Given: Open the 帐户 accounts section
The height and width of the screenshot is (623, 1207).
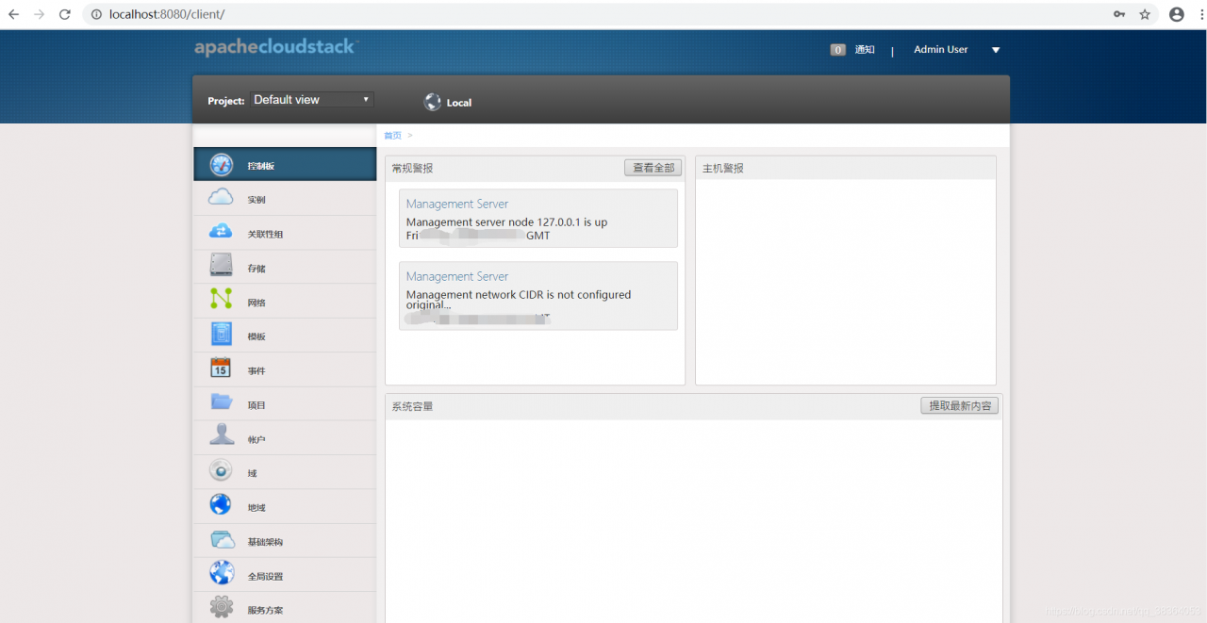Looking at the screenshot, I should (x=285, y=438).
